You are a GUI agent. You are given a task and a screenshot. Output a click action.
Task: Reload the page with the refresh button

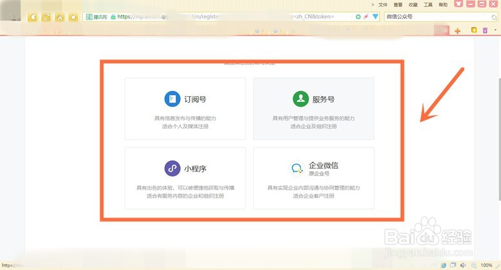pyautogui.click(x=46, y=17)
